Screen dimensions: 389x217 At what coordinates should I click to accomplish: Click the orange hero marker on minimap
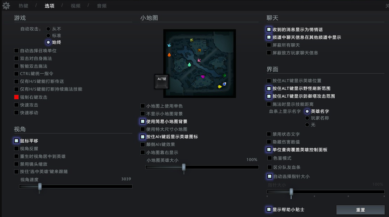pyautogui.click(x=169, y=55)
